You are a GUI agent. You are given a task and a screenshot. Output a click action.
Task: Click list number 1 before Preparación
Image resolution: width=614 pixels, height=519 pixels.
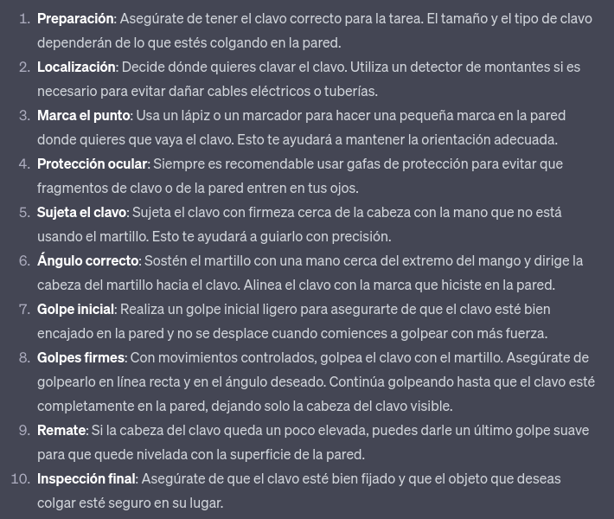point(23,18)
